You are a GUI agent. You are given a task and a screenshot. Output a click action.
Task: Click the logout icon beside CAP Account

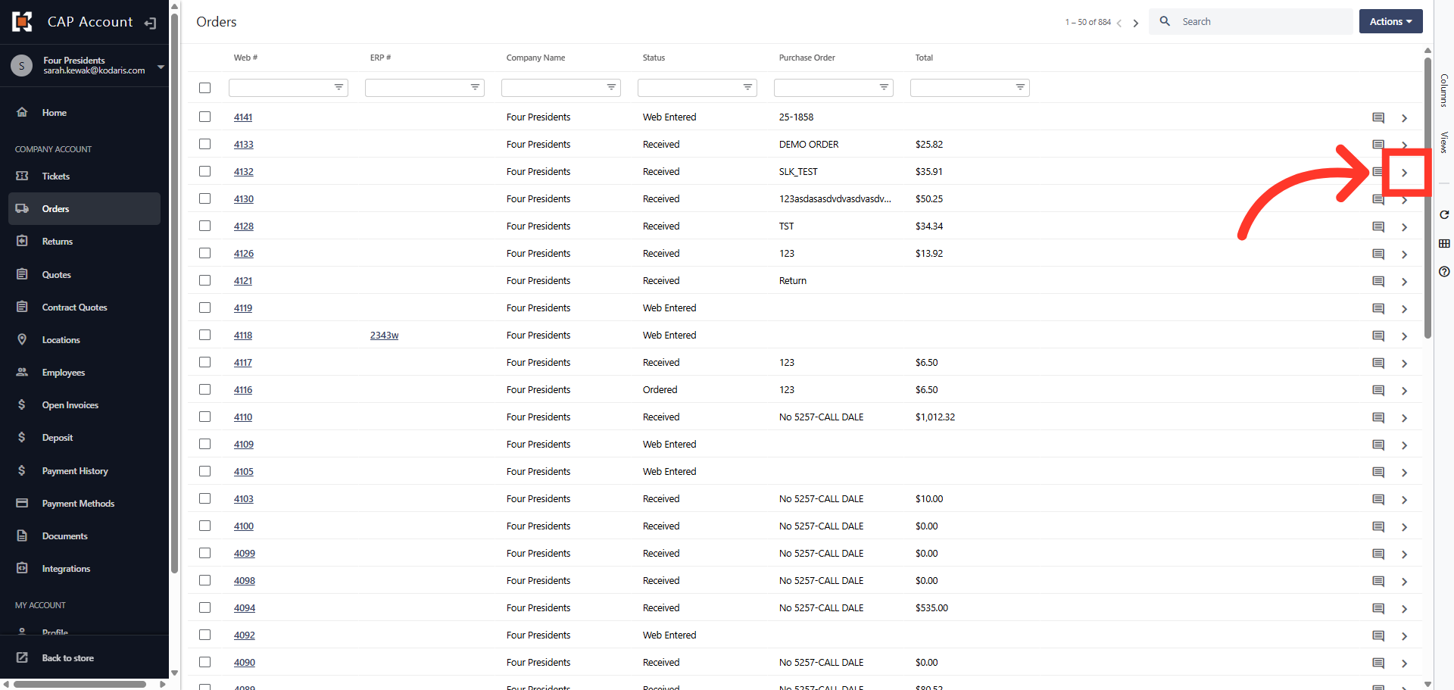(x=150, y=23)
